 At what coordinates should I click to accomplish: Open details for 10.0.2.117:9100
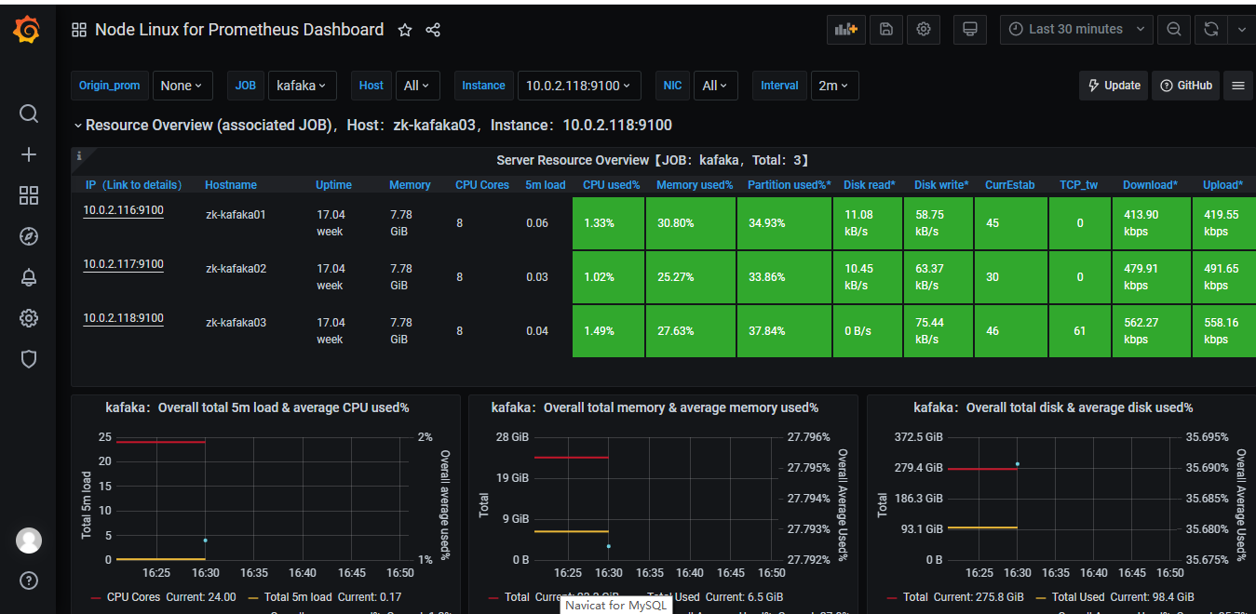(123, 265)
